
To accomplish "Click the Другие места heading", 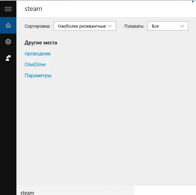I will 41,43.
